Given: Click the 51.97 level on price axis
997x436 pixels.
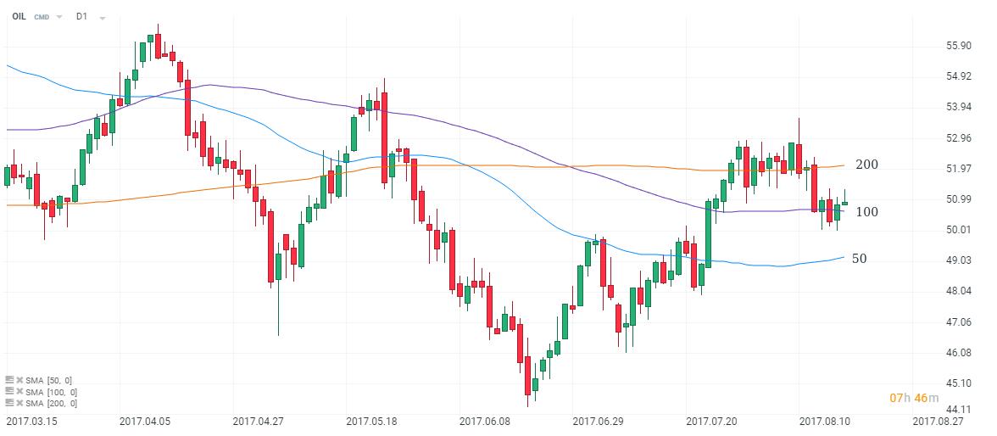Looking at the screenshot, I should pos(959,169).
